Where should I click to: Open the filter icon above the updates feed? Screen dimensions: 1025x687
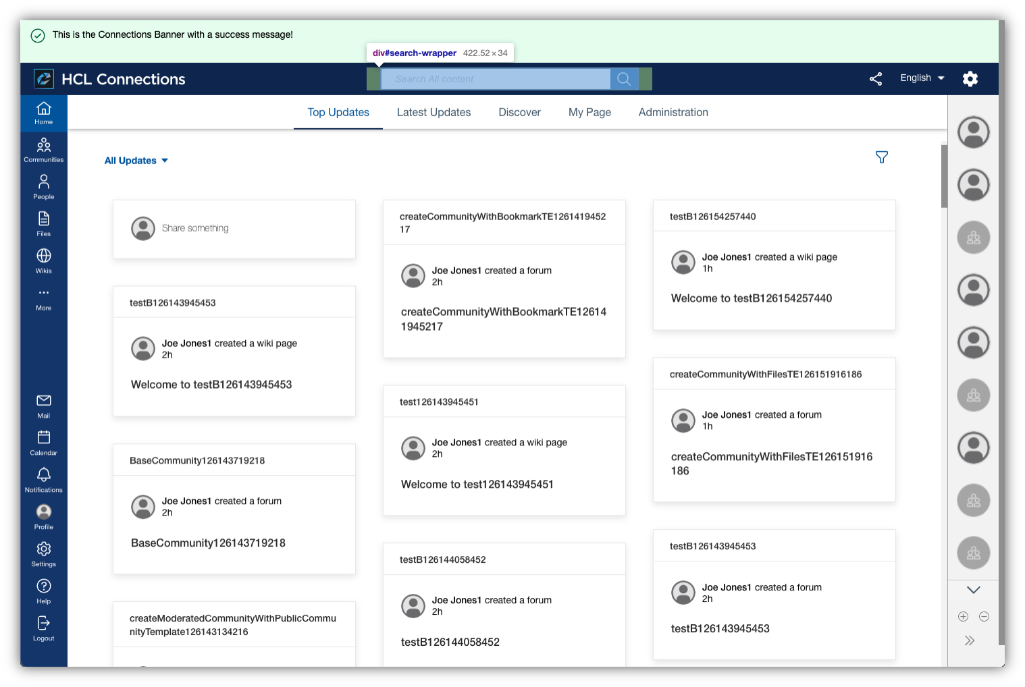click(x=882, y=157)
